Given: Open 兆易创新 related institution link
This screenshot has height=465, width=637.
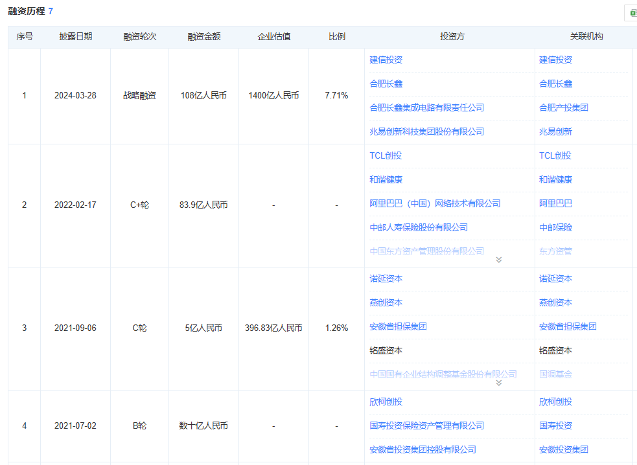Looking at the screenshot, I should click(x=555, y=131).
